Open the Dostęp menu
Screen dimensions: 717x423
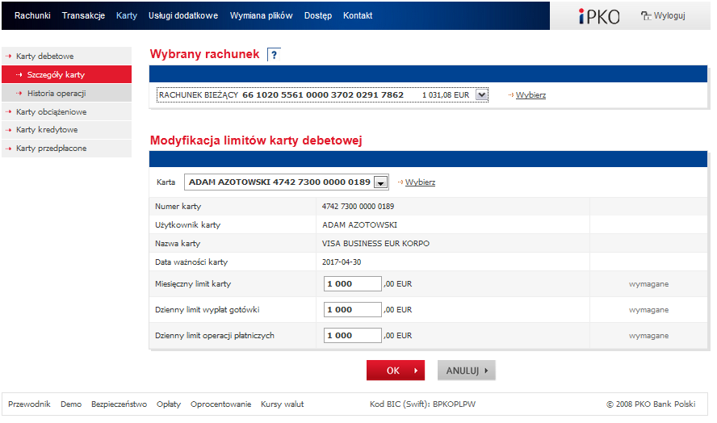[x=318, y=15]
